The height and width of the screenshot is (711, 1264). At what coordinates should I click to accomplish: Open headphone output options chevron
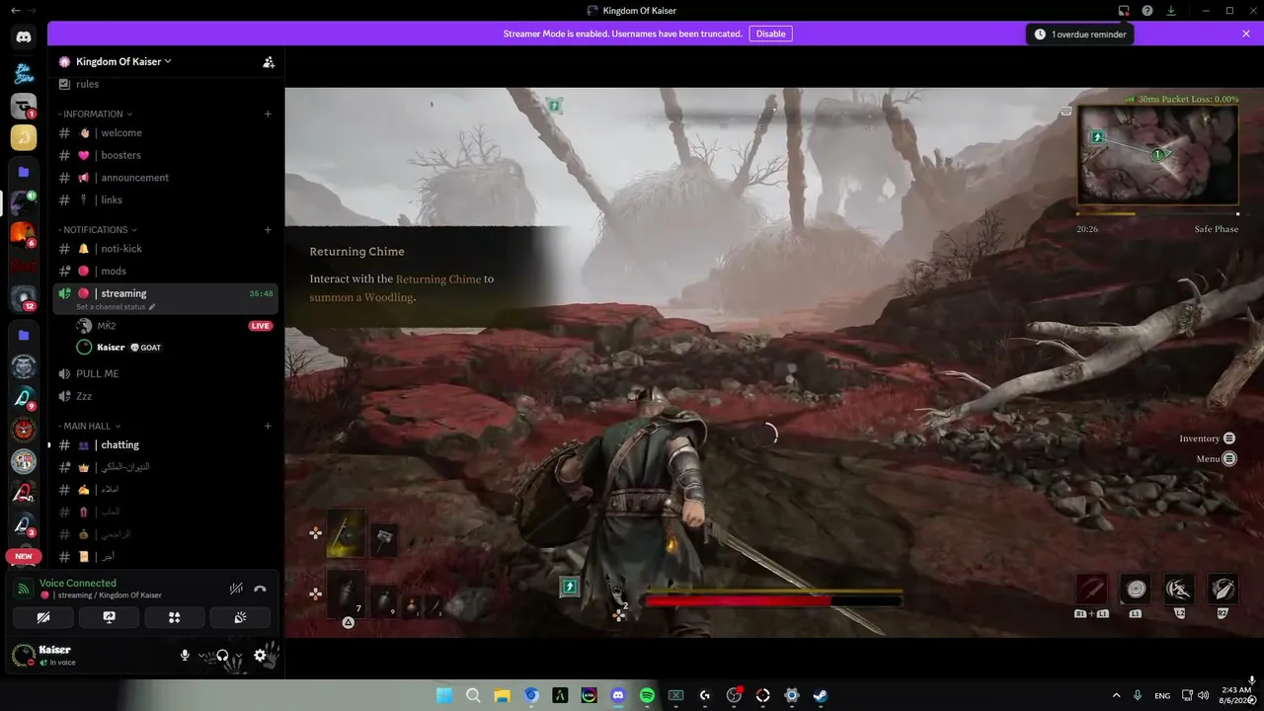click(239, 655)
